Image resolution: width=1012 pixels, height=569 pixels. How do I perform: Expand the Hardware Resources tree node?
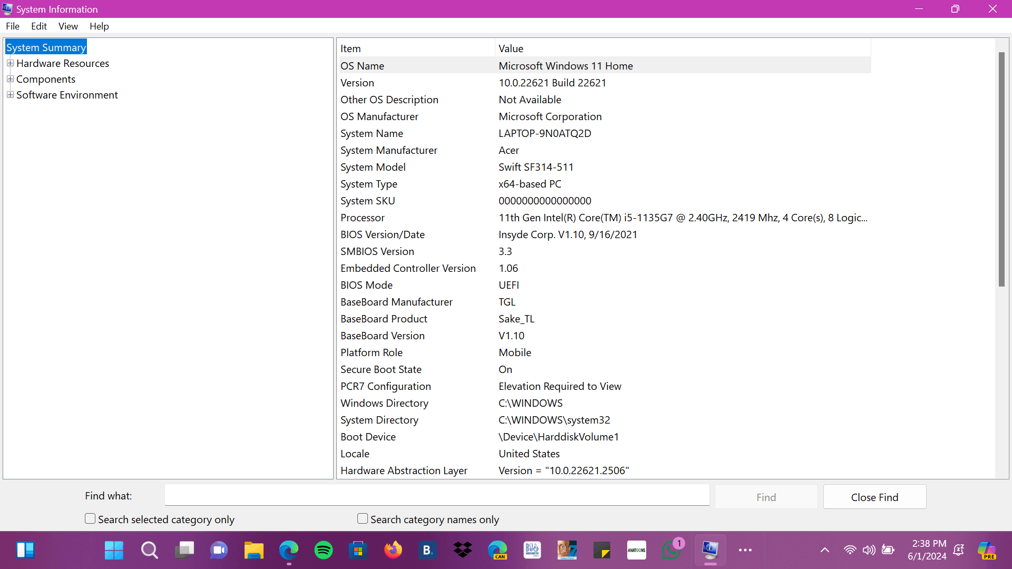10,63
